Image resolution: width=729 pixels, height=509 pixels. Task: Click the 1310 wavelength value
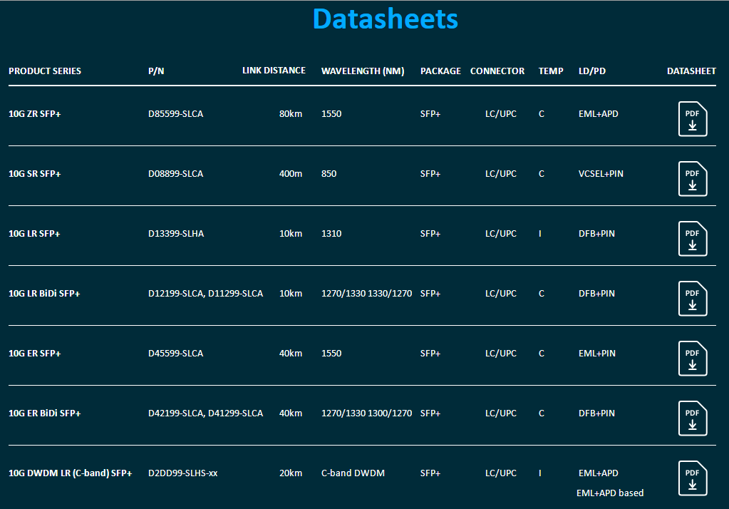point(331,234)
